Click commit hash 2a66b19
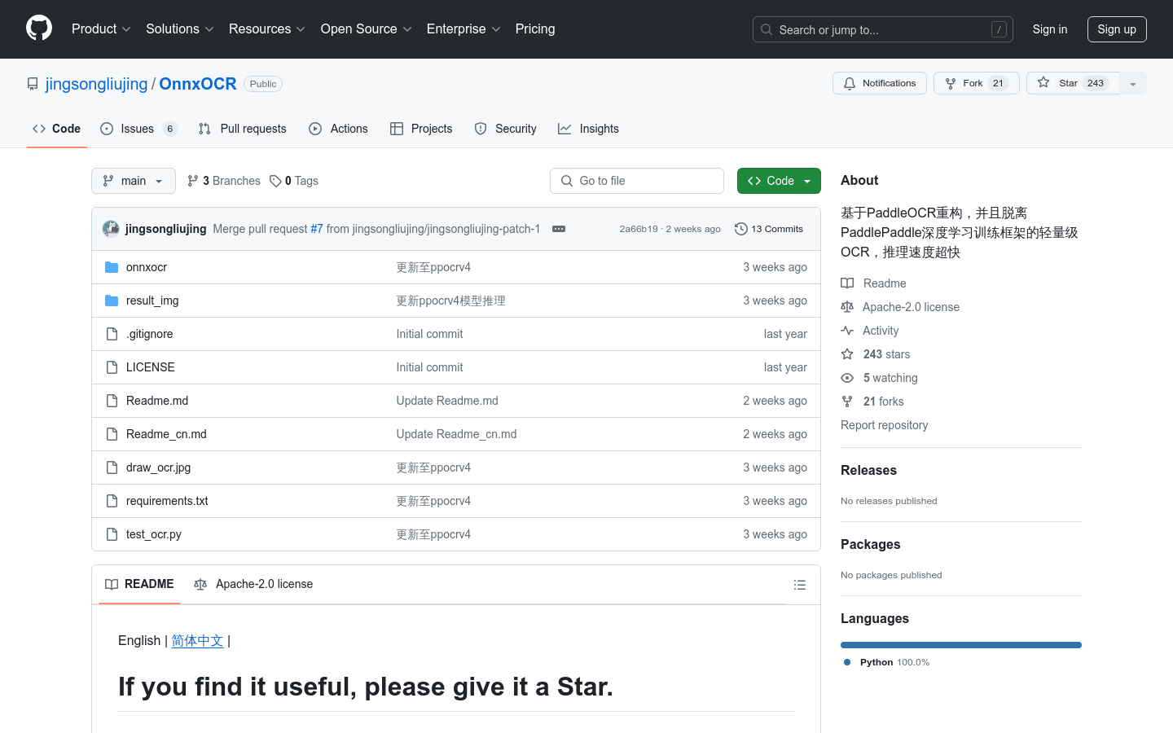This screenshot has width=1173, height=733. click(638, 229)
